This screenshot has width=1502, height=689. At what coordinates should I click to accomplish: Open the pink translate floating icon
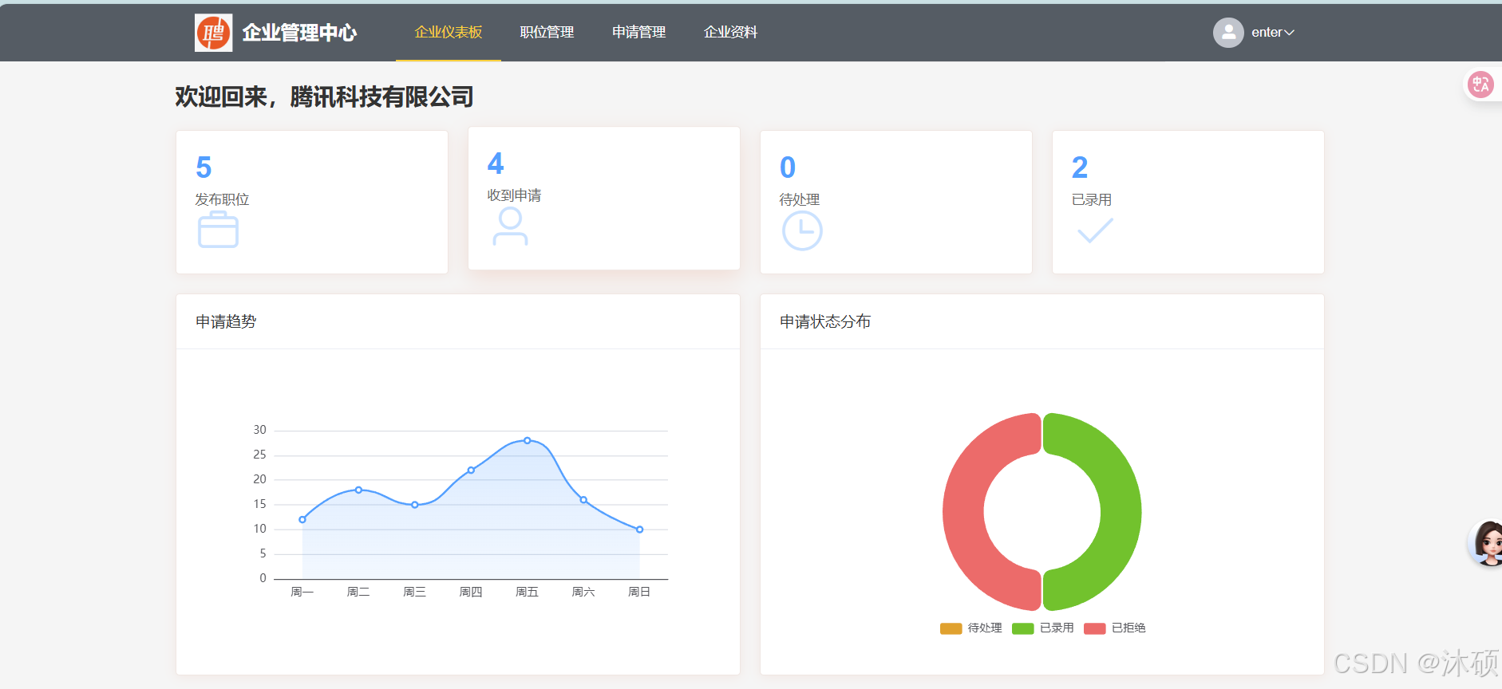1481,84
